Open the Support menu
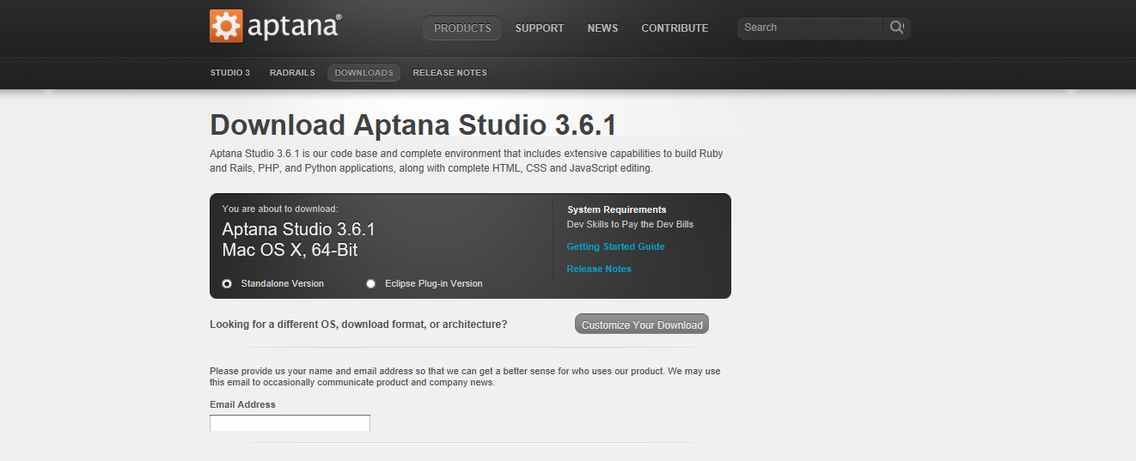The width and height of the screenshot is (1136, 461). pyautogui.click(x=540, y=28)
